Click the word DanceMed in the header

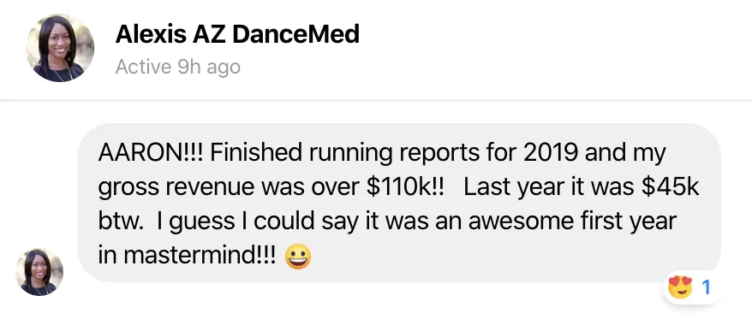tap(297, 34)
